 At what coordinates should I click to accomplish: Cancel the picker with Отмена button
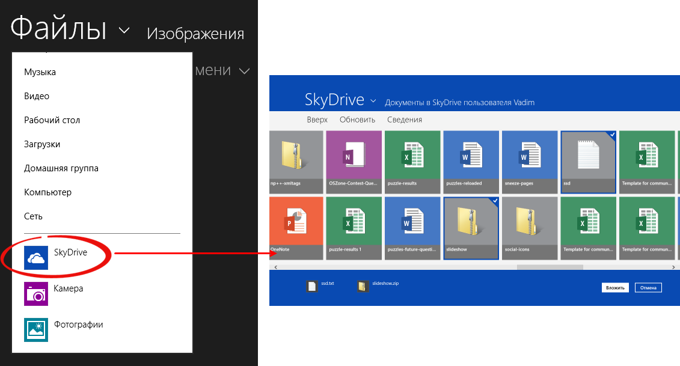pos(648,287)
